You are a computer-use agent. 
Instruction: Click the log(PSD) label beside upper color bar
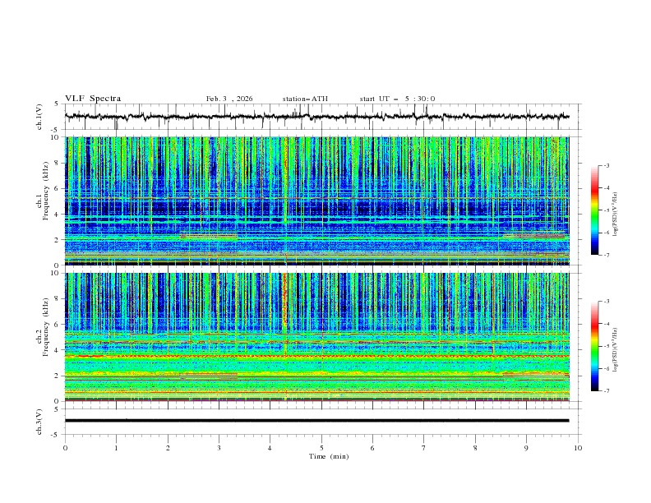(615, 215)
